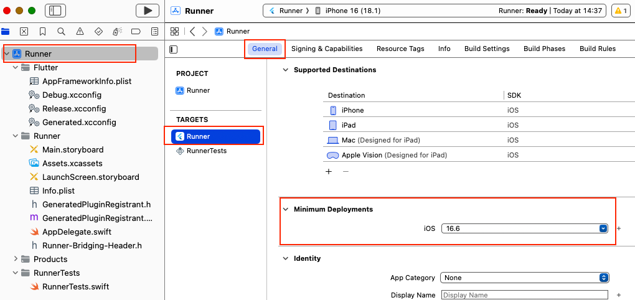Open the Breakpoint navigator icon
Image resolution: width=635 pixels, height=300 pixels.
(136, 31)
